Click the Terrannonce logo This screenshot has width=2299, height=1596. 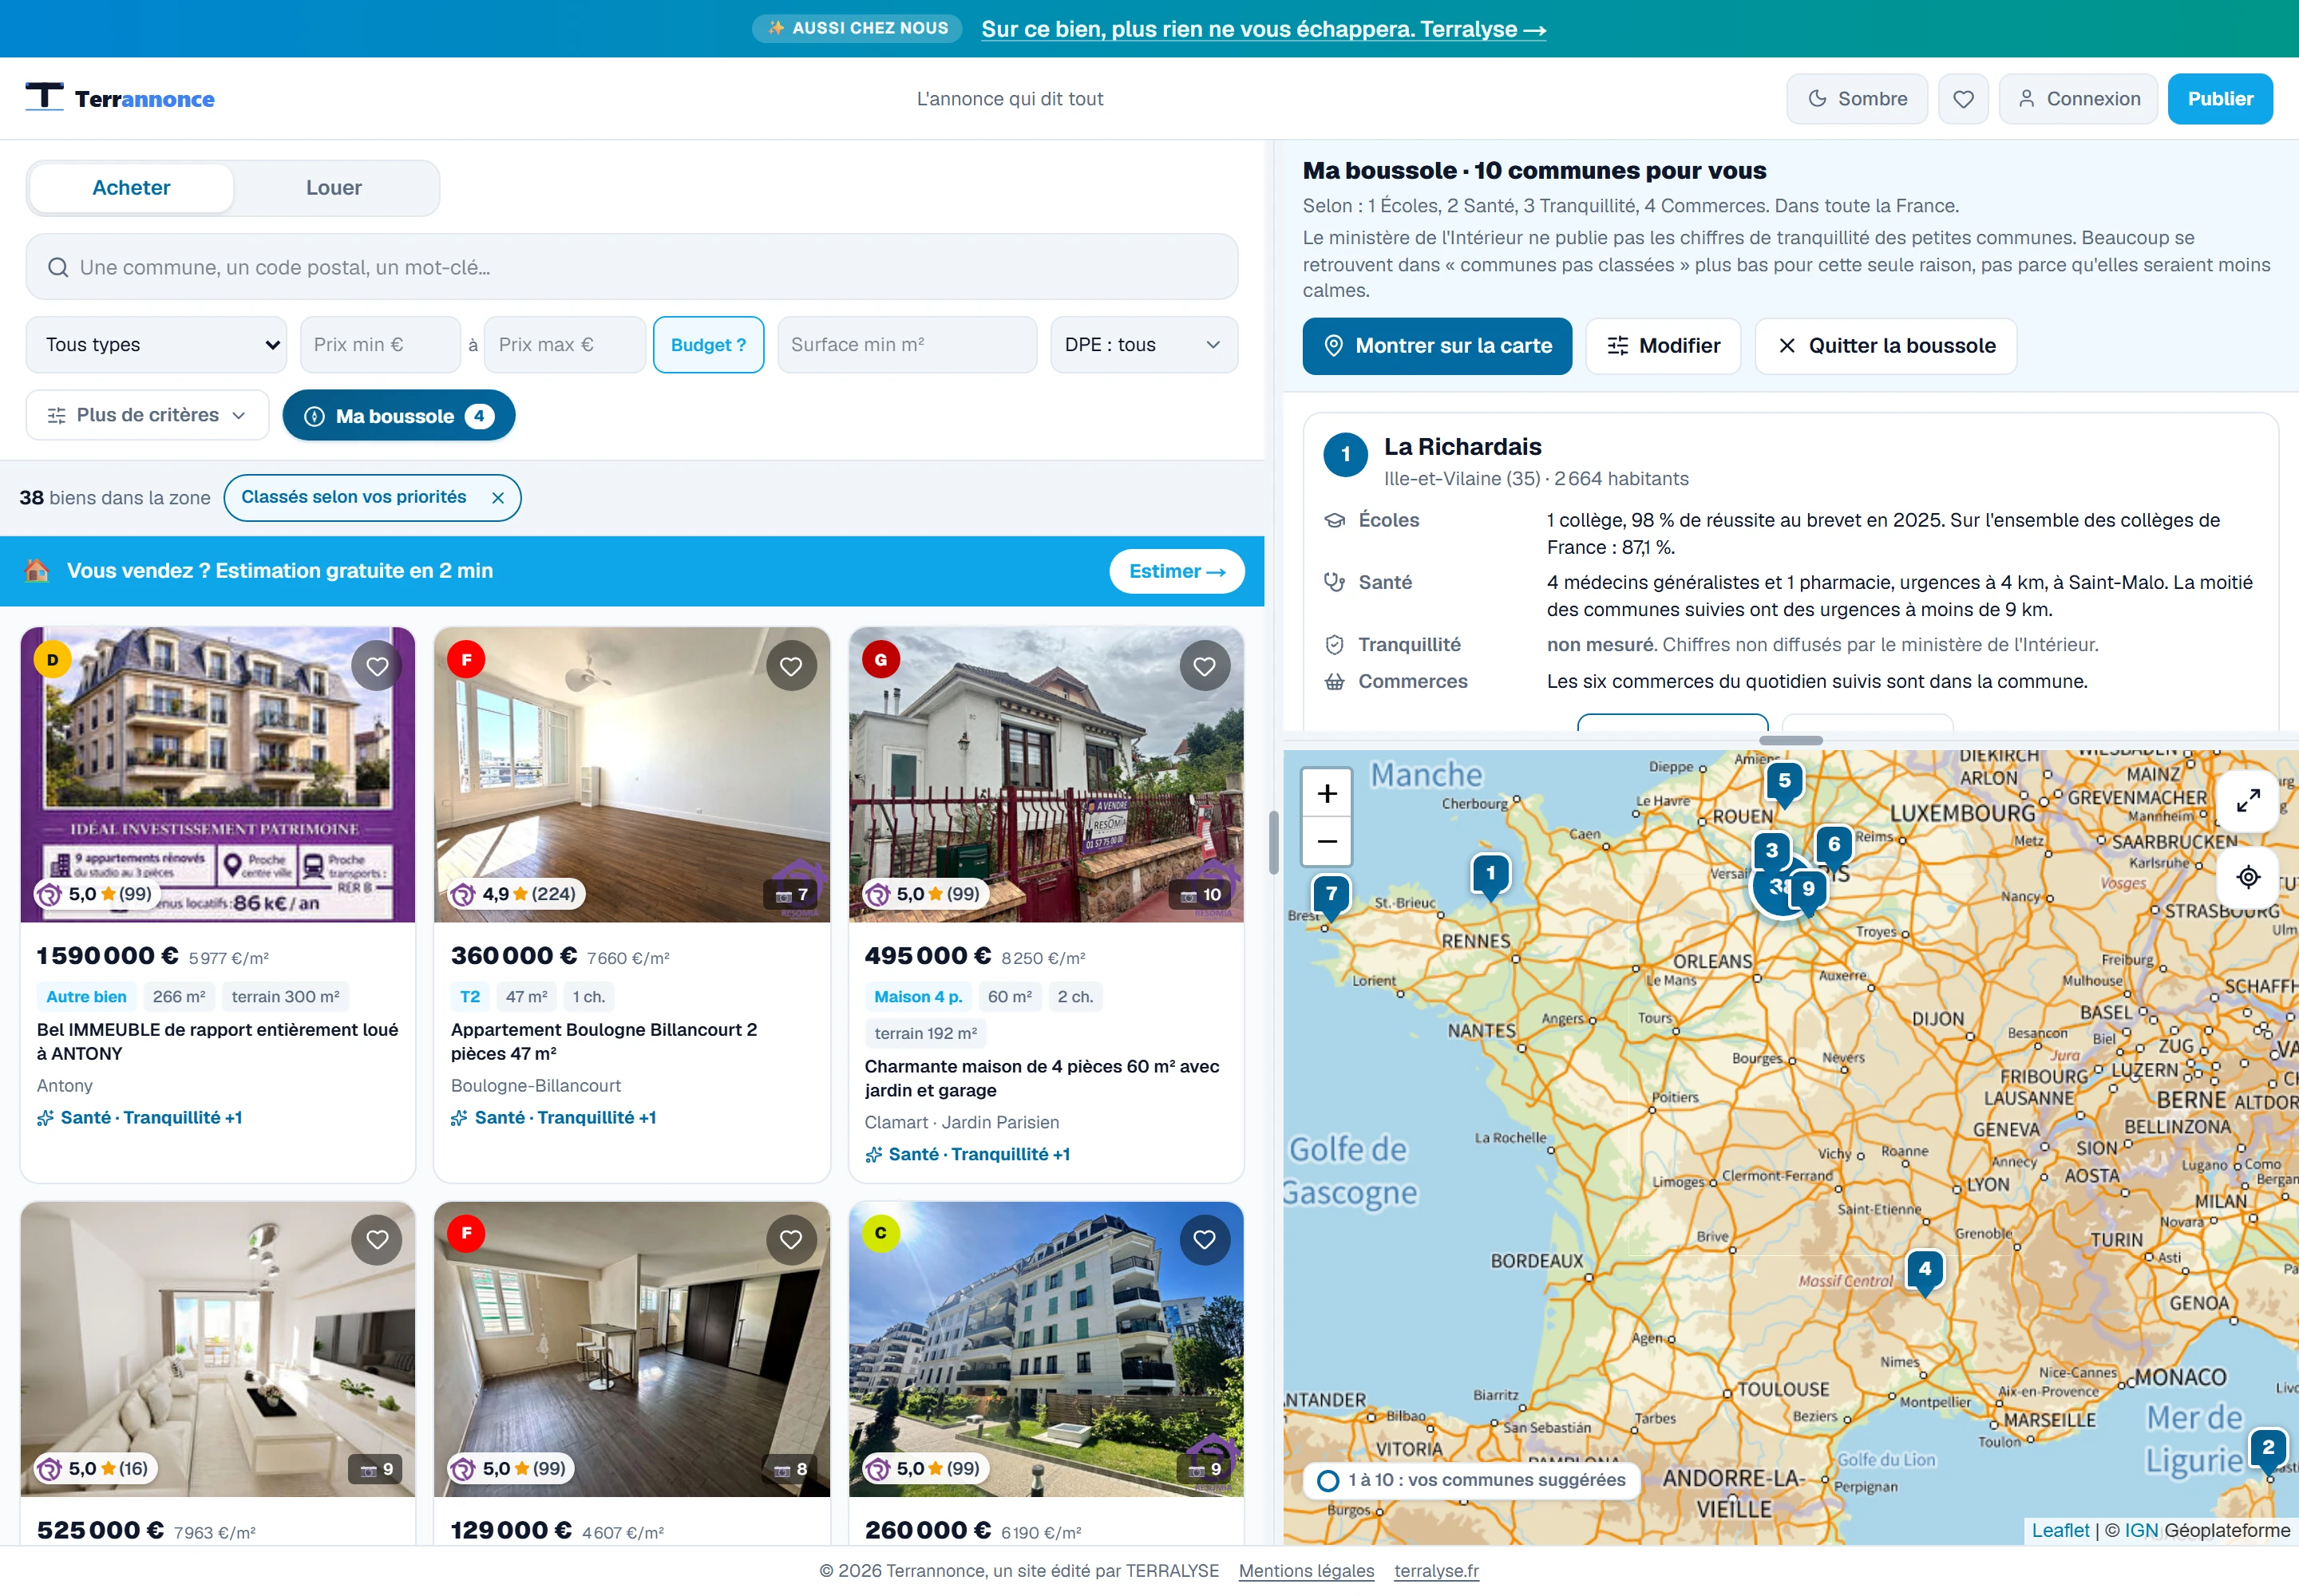click(120, 98)
